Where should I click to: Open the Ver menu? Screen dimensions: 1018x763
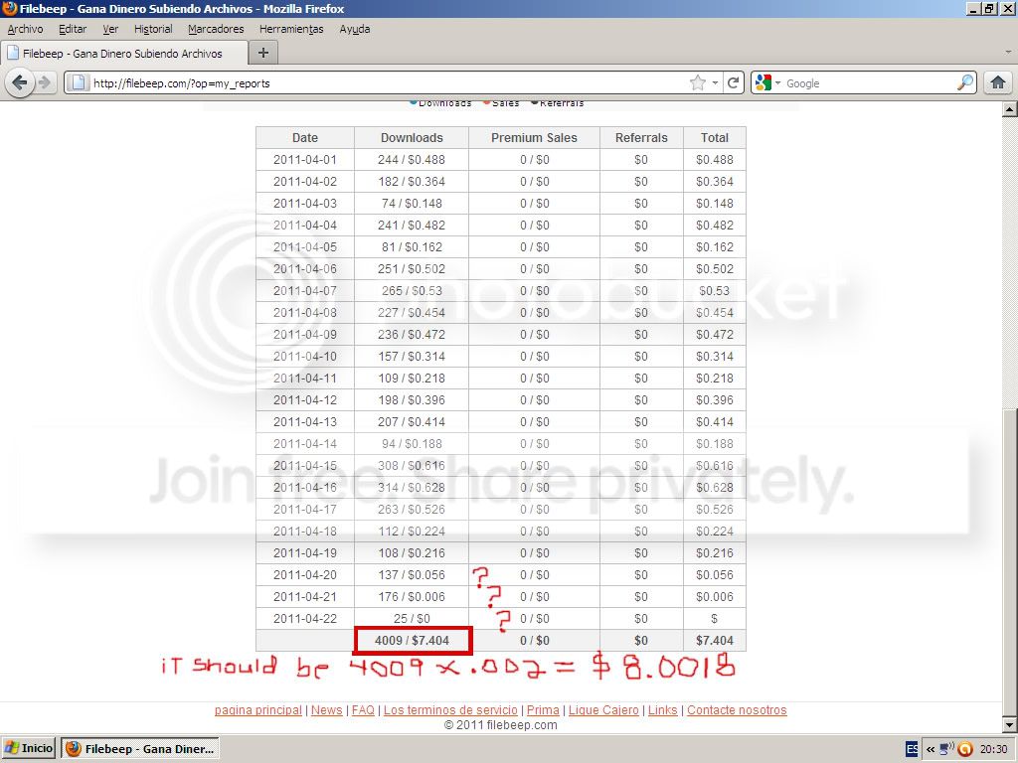point(110,29)
